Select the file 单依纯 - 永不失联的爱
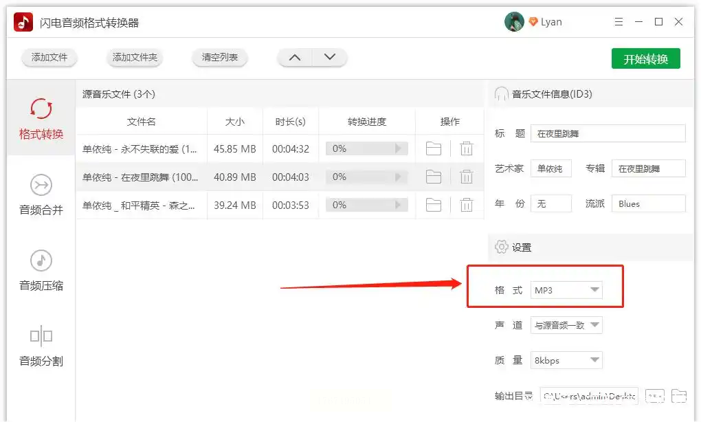701x422 pixels. click(x=140, y=149)
